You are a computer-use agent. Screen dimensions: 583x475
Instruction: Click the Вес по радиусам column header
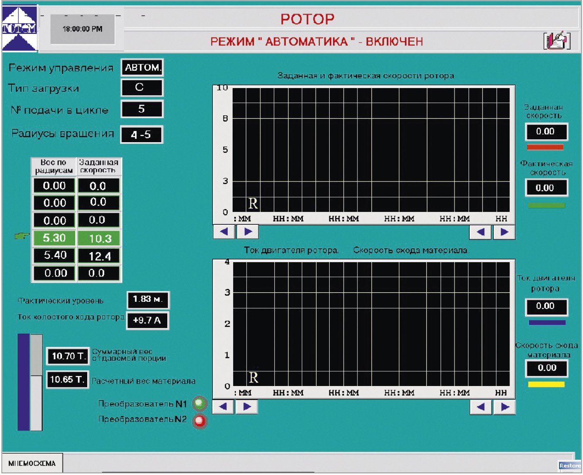[x=54, y=166]
